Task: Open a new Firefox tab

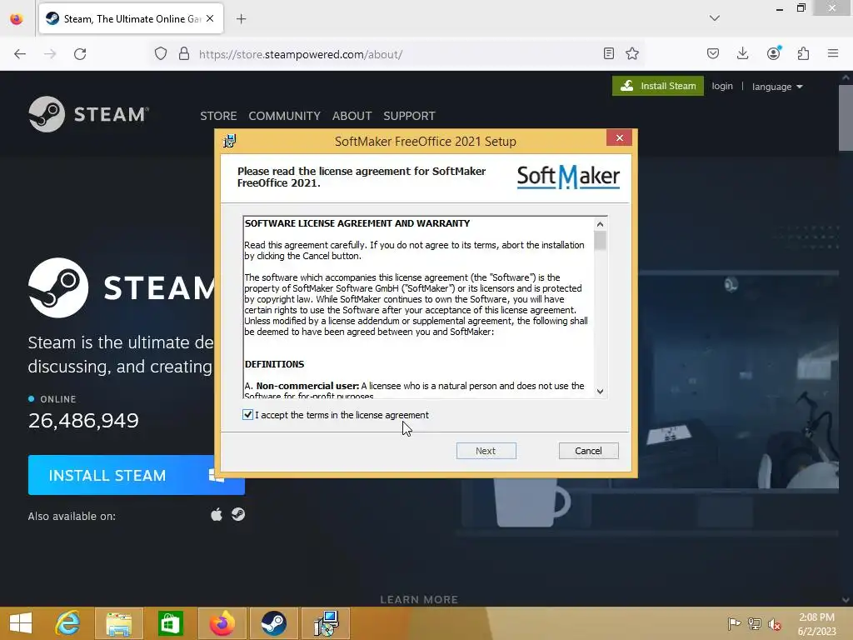Action: click(x=241, y=19)
